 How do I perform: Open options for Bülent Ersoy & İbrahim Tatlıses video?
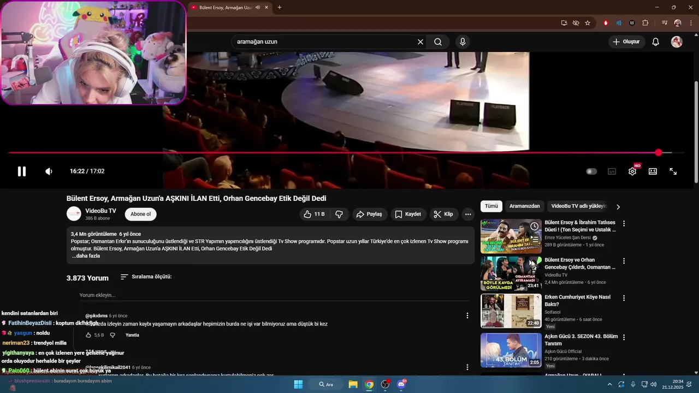point(624,223)
